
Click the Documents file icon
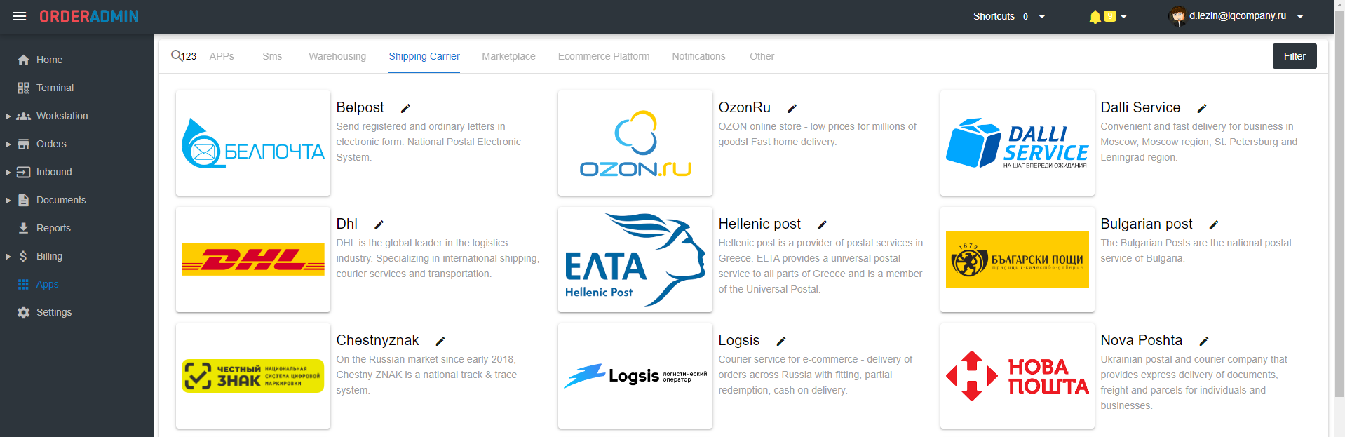click(x=23, y=200)
